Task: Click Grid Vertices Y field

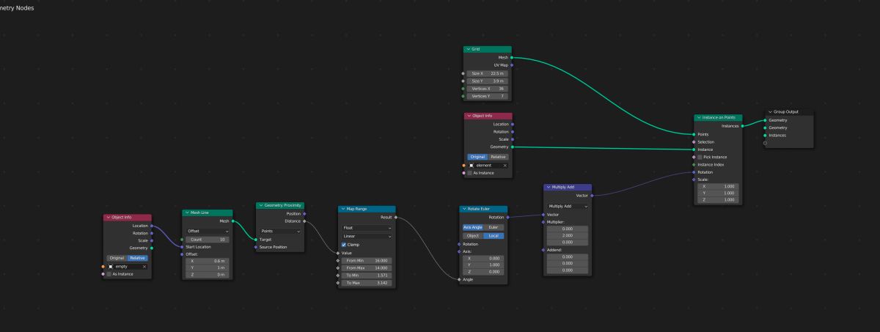Action: pyautogui.click(x=488, y=96)
